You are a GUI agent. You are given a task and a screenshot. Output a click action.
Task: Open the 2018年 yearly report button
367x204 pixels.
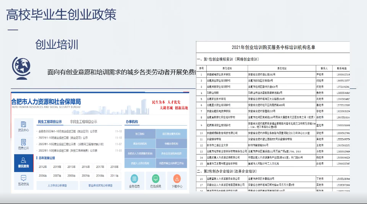click(x=114, y=167)
